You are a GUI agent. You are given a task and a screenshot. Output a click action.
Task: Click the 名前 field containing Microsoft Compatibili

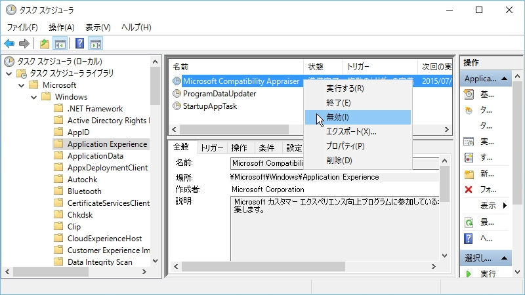pyautogui.click(x=335, y=163)
